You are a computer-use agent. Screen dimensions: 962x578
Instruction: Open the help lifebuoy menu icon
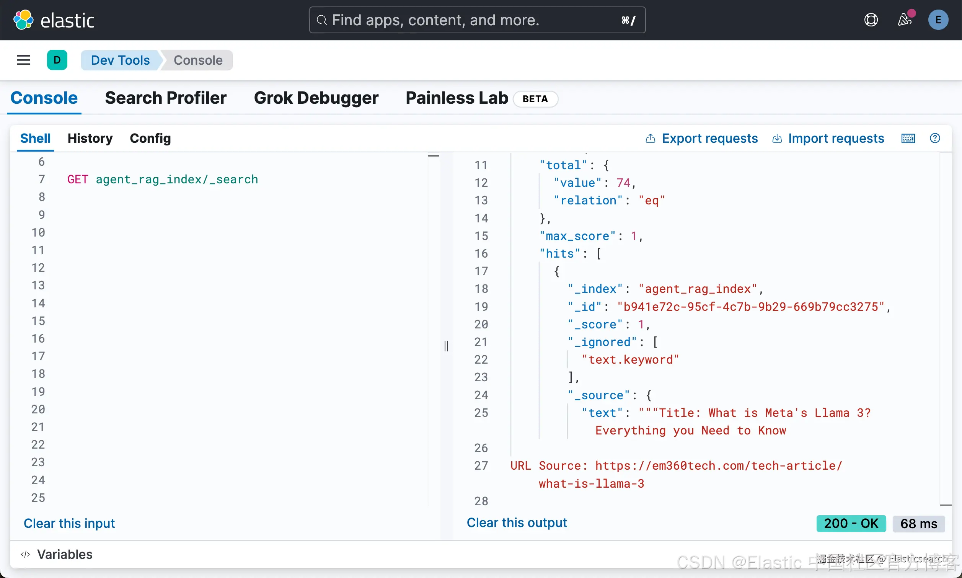coord(871,20)
